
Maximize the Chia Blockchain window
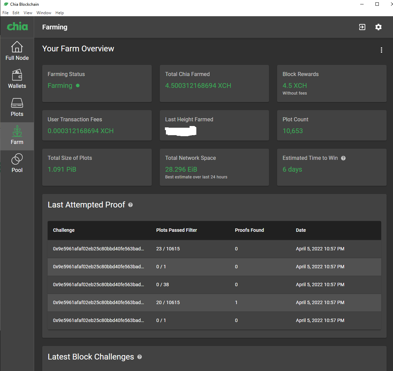tap(377, 4)
